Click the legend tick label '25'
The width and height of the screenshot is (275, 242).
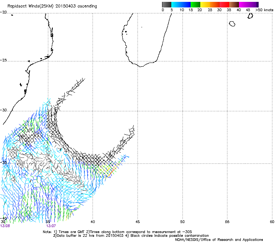tap(210, 10)
